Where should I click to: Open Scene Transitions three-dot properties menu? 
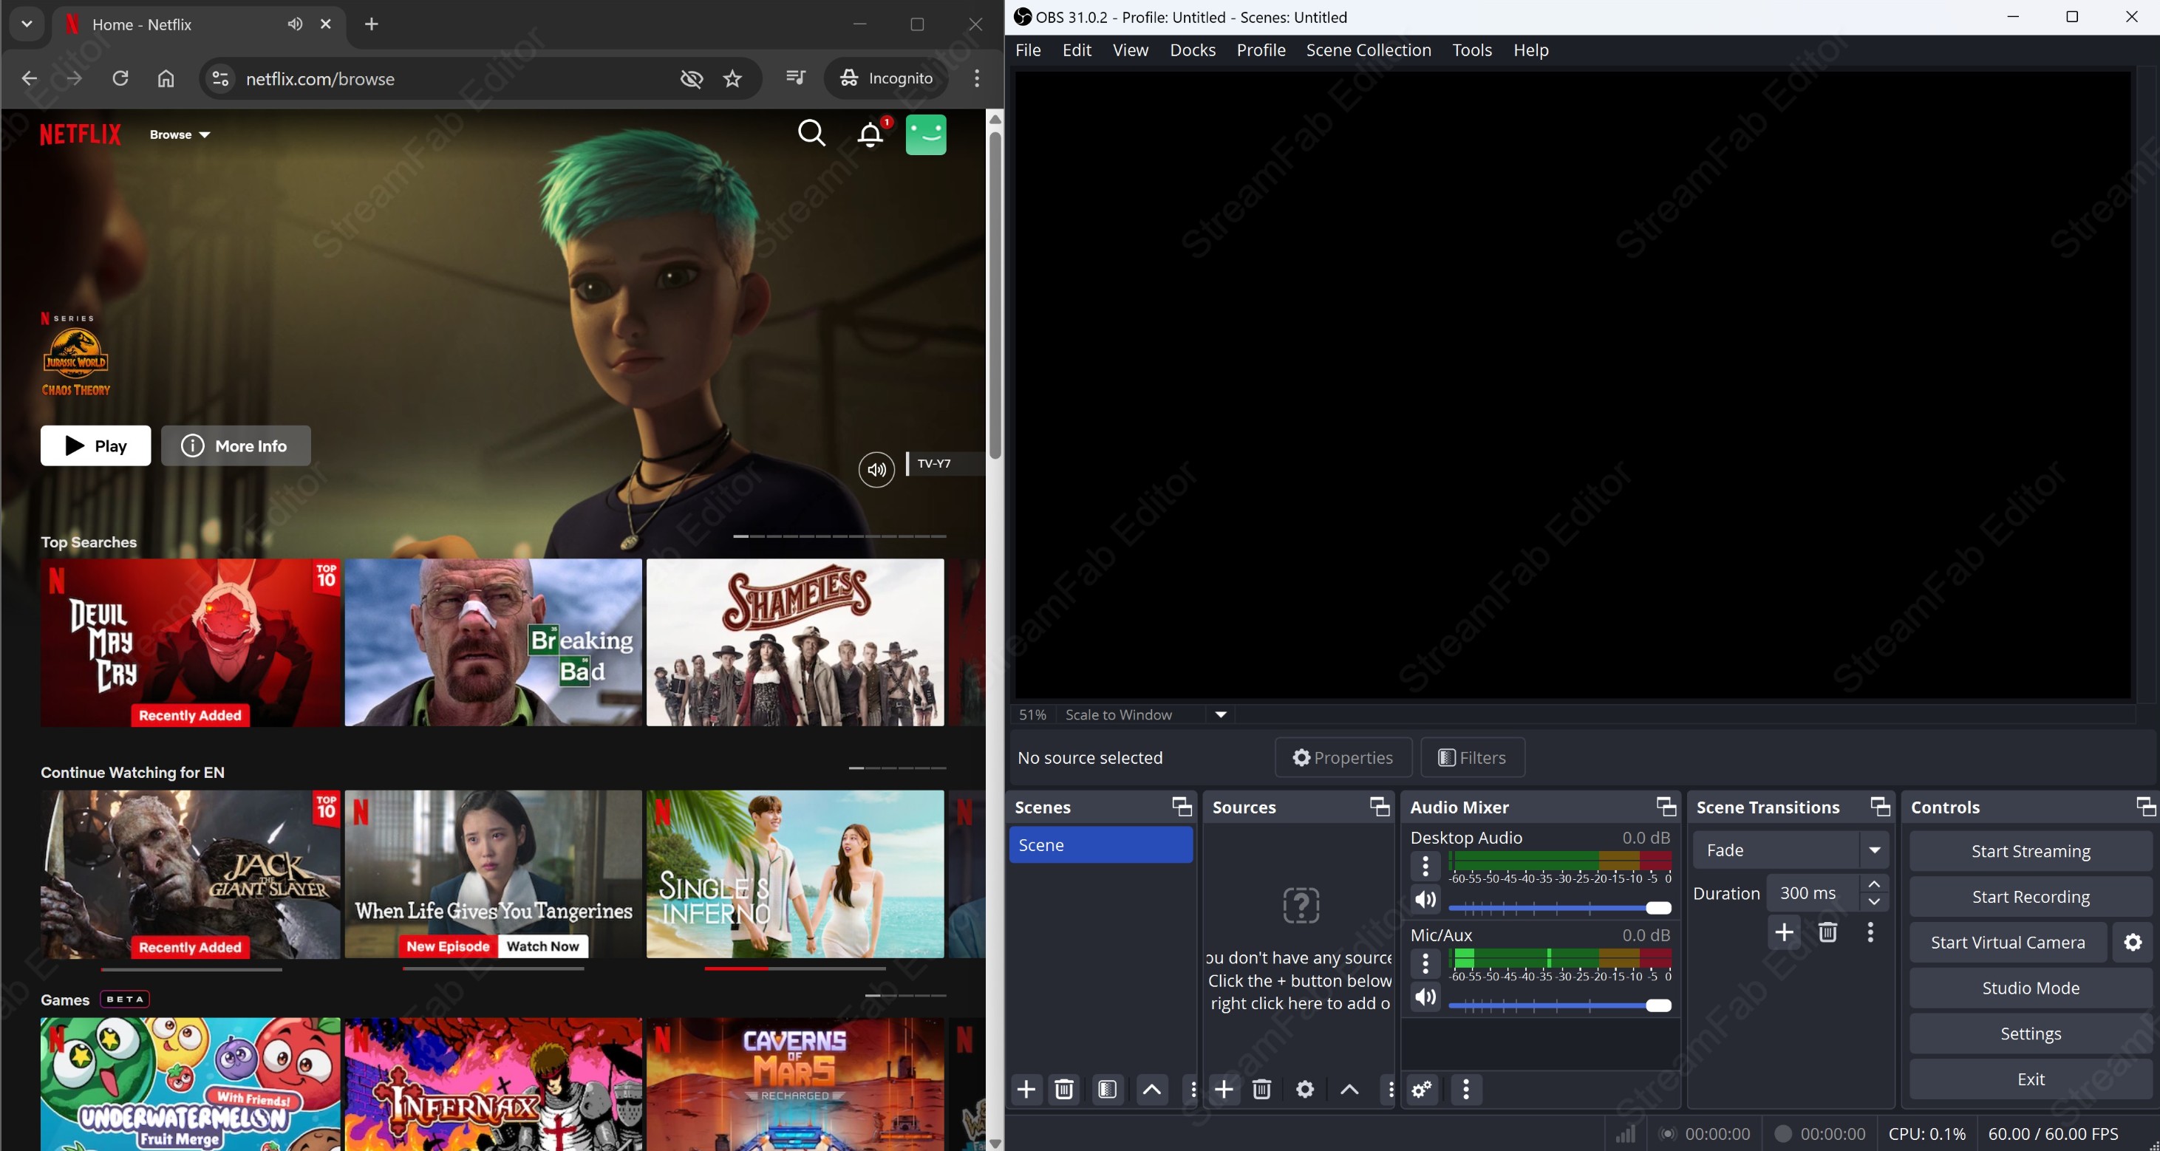pyautogui.click(x=1871, y=932)
